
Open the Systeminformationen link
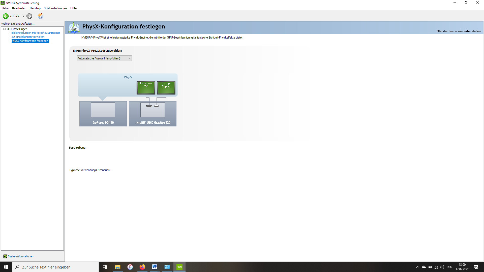tap(20, 256)
